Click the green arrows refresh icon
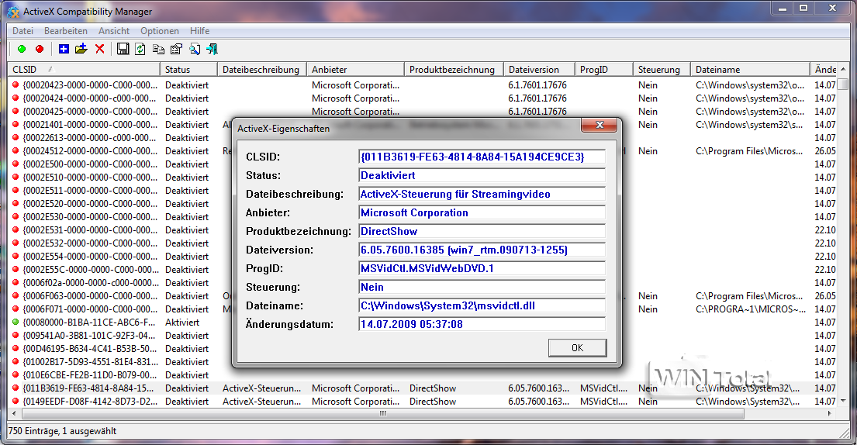857x445 pixels. click(x=140, y=49)
